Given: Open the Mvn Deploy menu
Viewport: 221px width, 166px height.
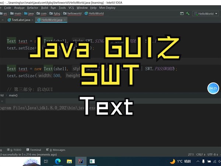Looking at the screenshot, I should [107, 8].
